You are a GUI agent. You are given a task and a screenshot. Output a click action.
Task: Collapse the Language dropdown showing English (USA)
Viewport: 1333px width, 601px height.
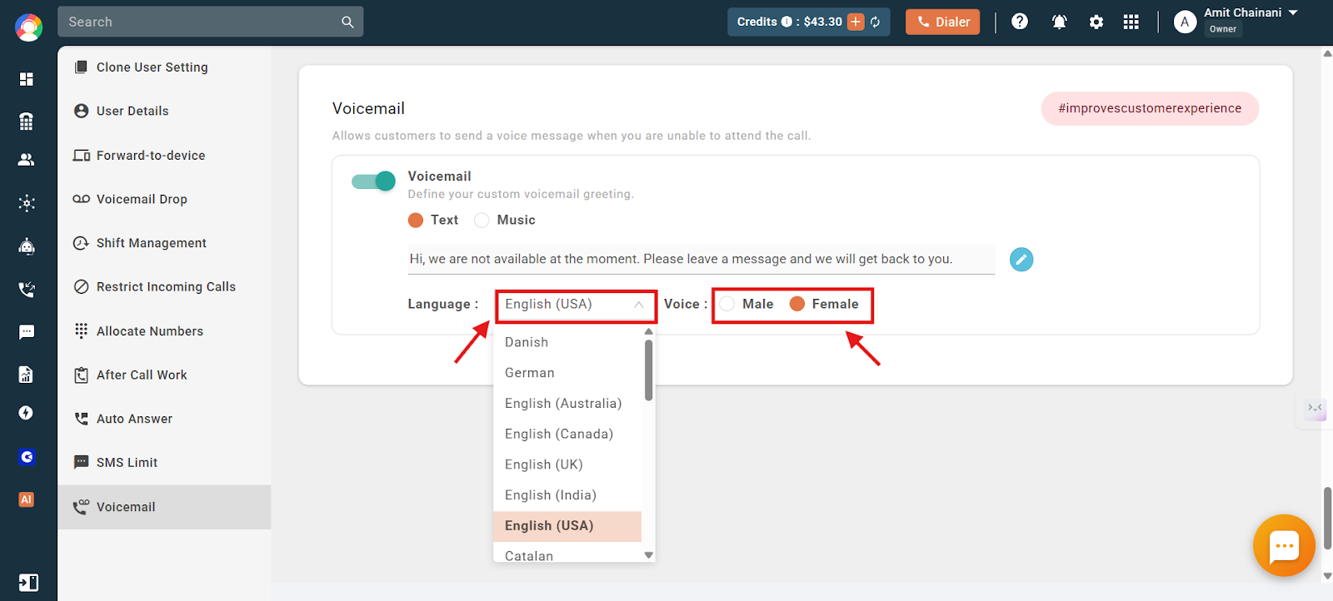point(576,305)
